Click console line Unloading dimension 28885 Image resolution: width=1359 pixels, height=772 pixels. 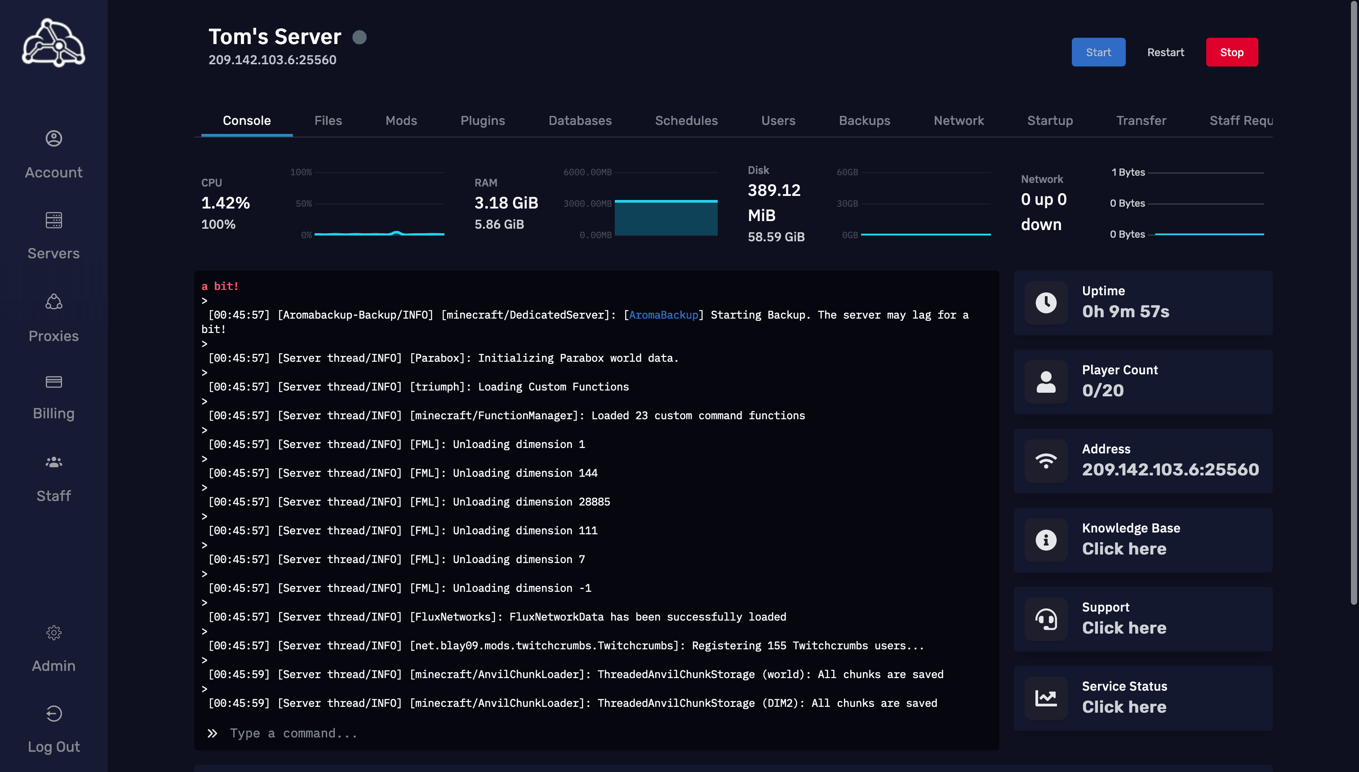pos(409,501)
